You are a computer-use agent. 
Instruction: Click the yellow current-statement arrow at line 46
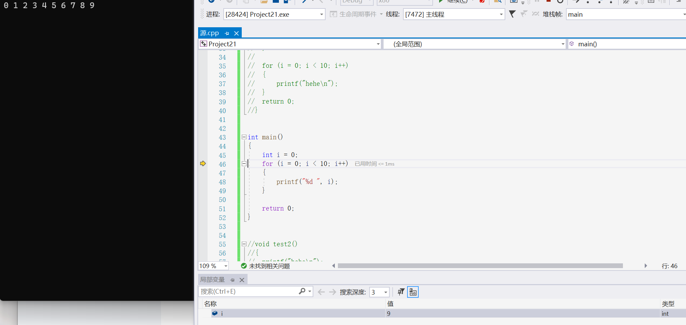pos(203,164)
